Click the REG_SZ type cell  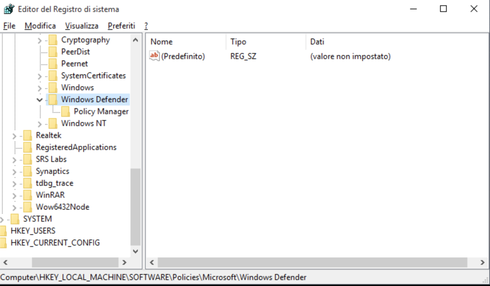243,56
